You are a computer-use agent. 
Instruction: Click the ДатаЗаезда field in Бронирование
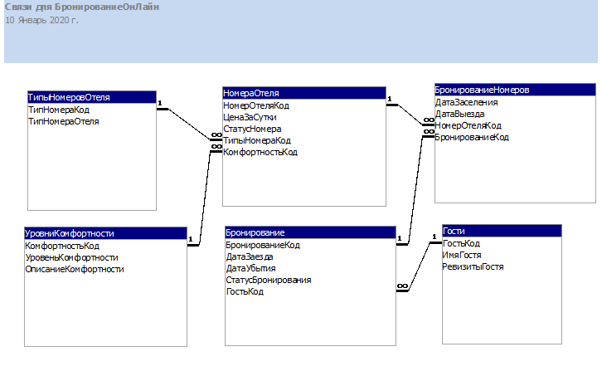250,257
